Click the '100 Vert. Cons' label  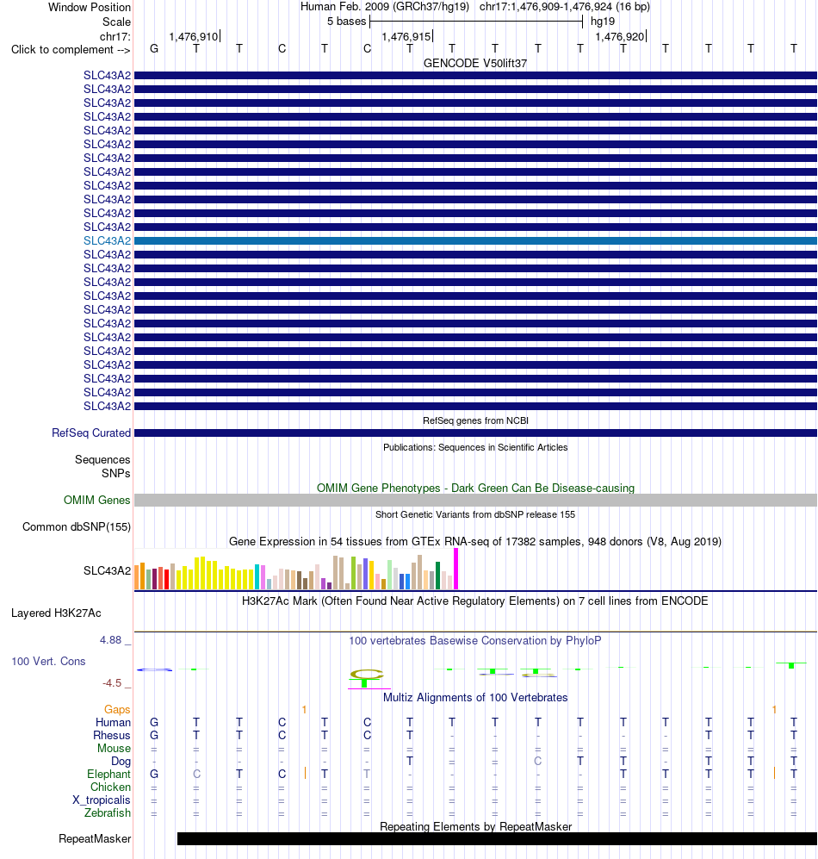point(49,661)
